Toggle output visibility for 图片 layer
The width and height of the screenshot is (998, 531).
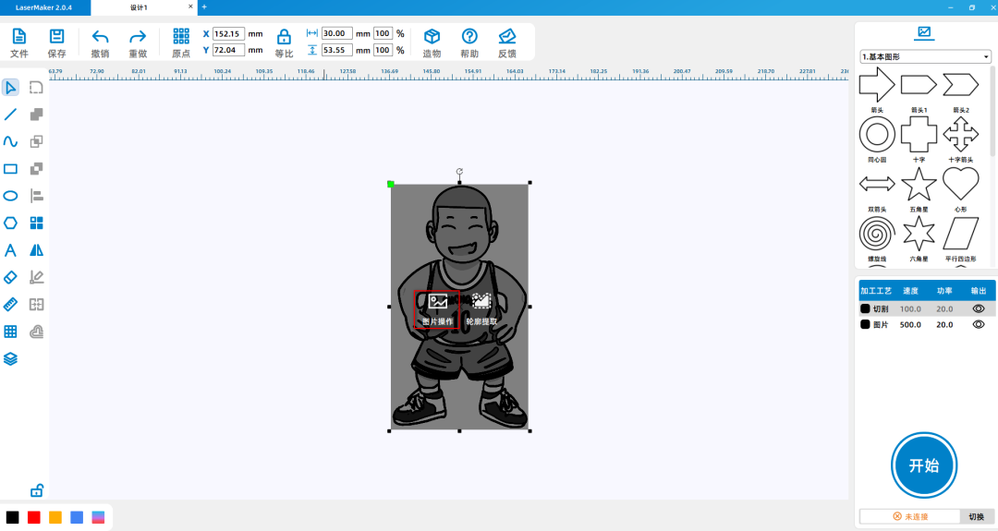[x=978, y=325]
